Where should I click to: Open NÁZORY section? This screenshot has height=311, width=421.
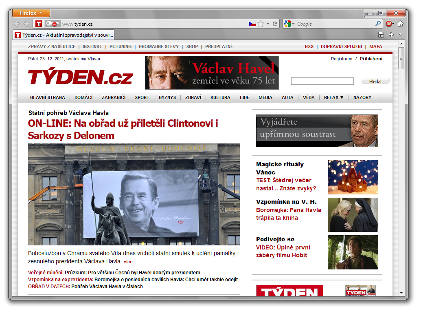point(362,97)
